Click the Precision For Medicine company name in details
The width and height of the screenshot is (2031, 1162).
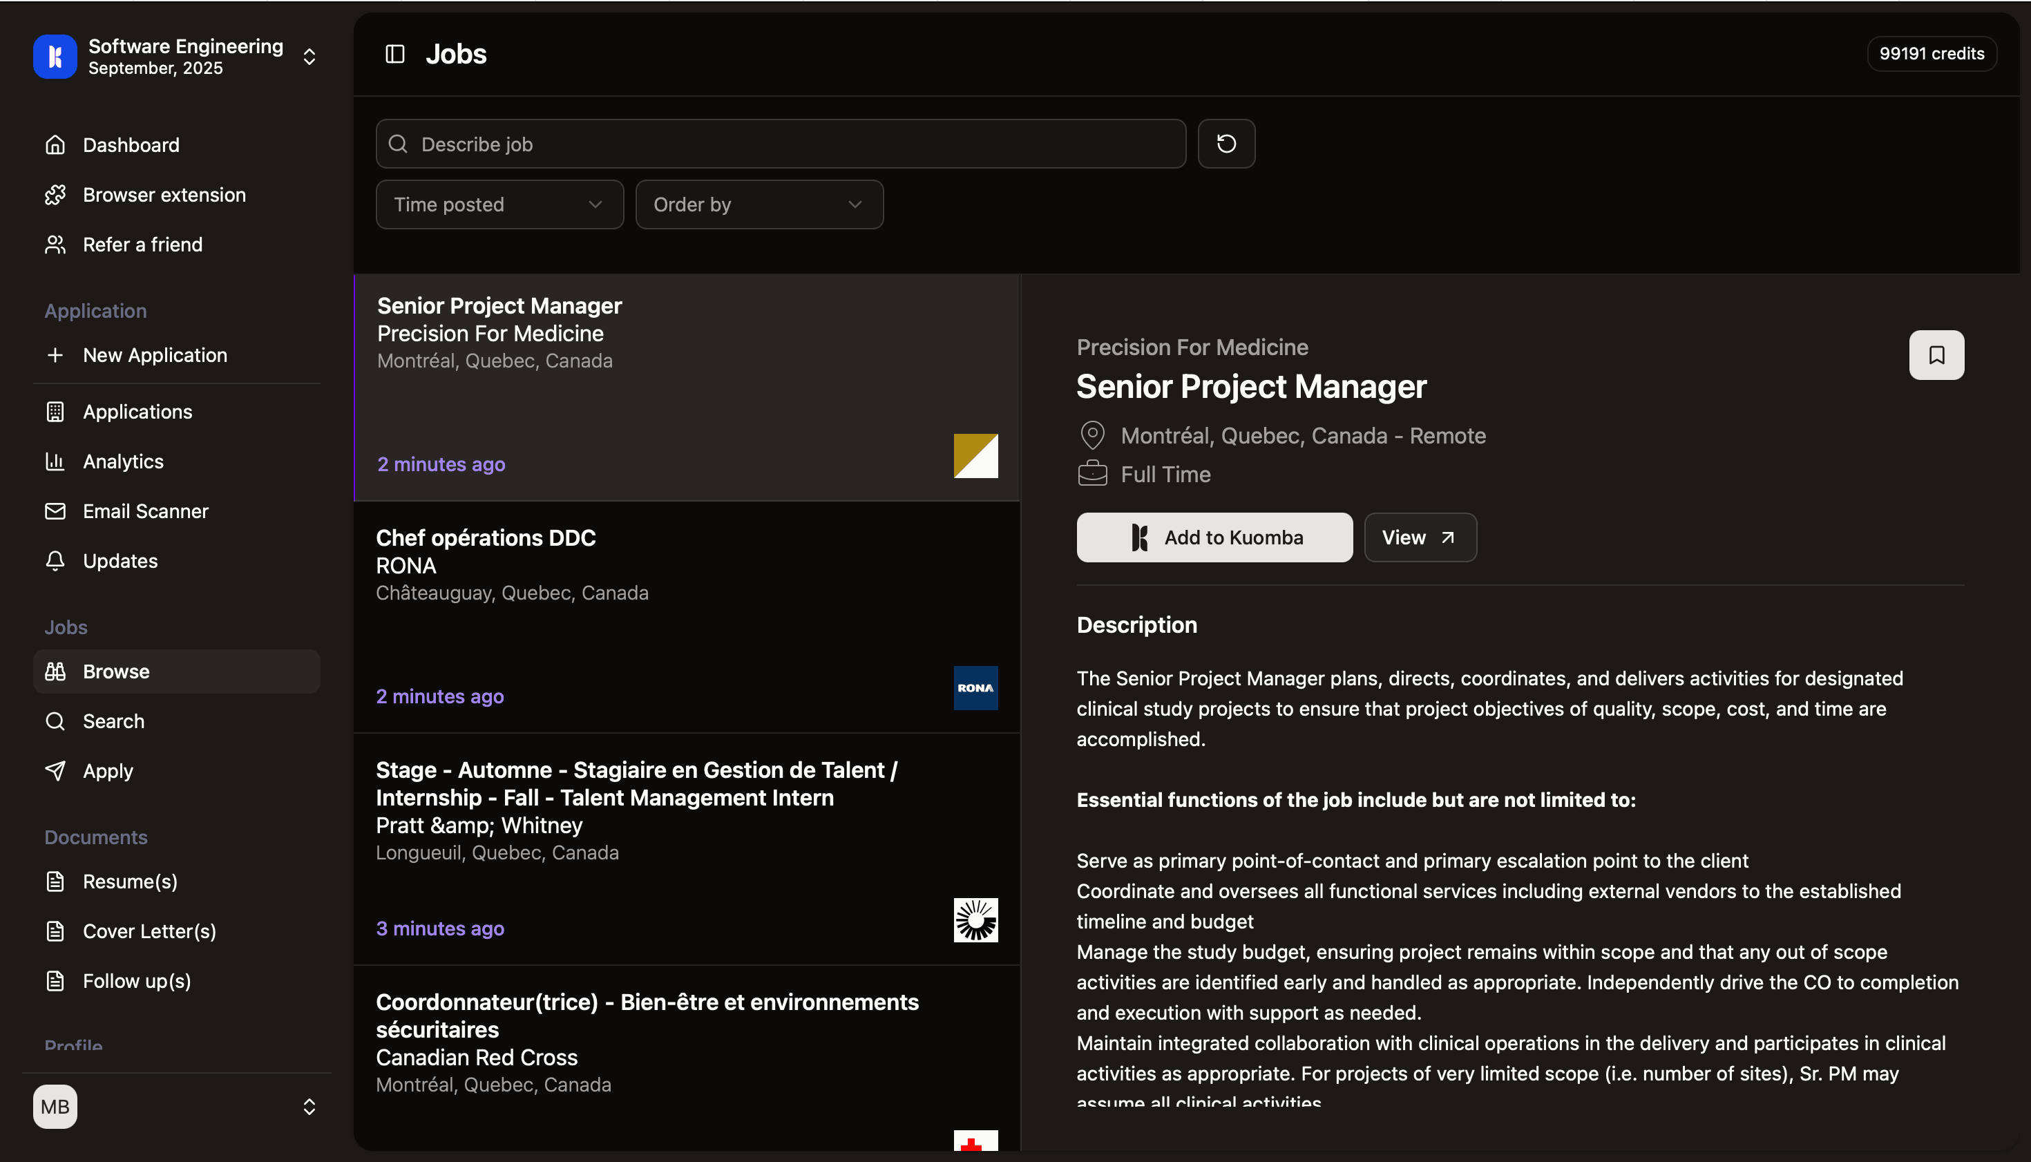[x=1192, y=347]
